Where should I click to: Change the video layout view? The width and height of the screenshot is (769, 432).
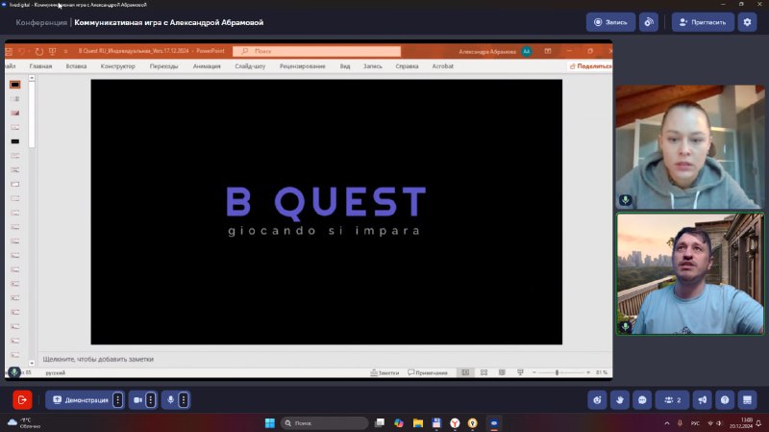click(747, 400)
